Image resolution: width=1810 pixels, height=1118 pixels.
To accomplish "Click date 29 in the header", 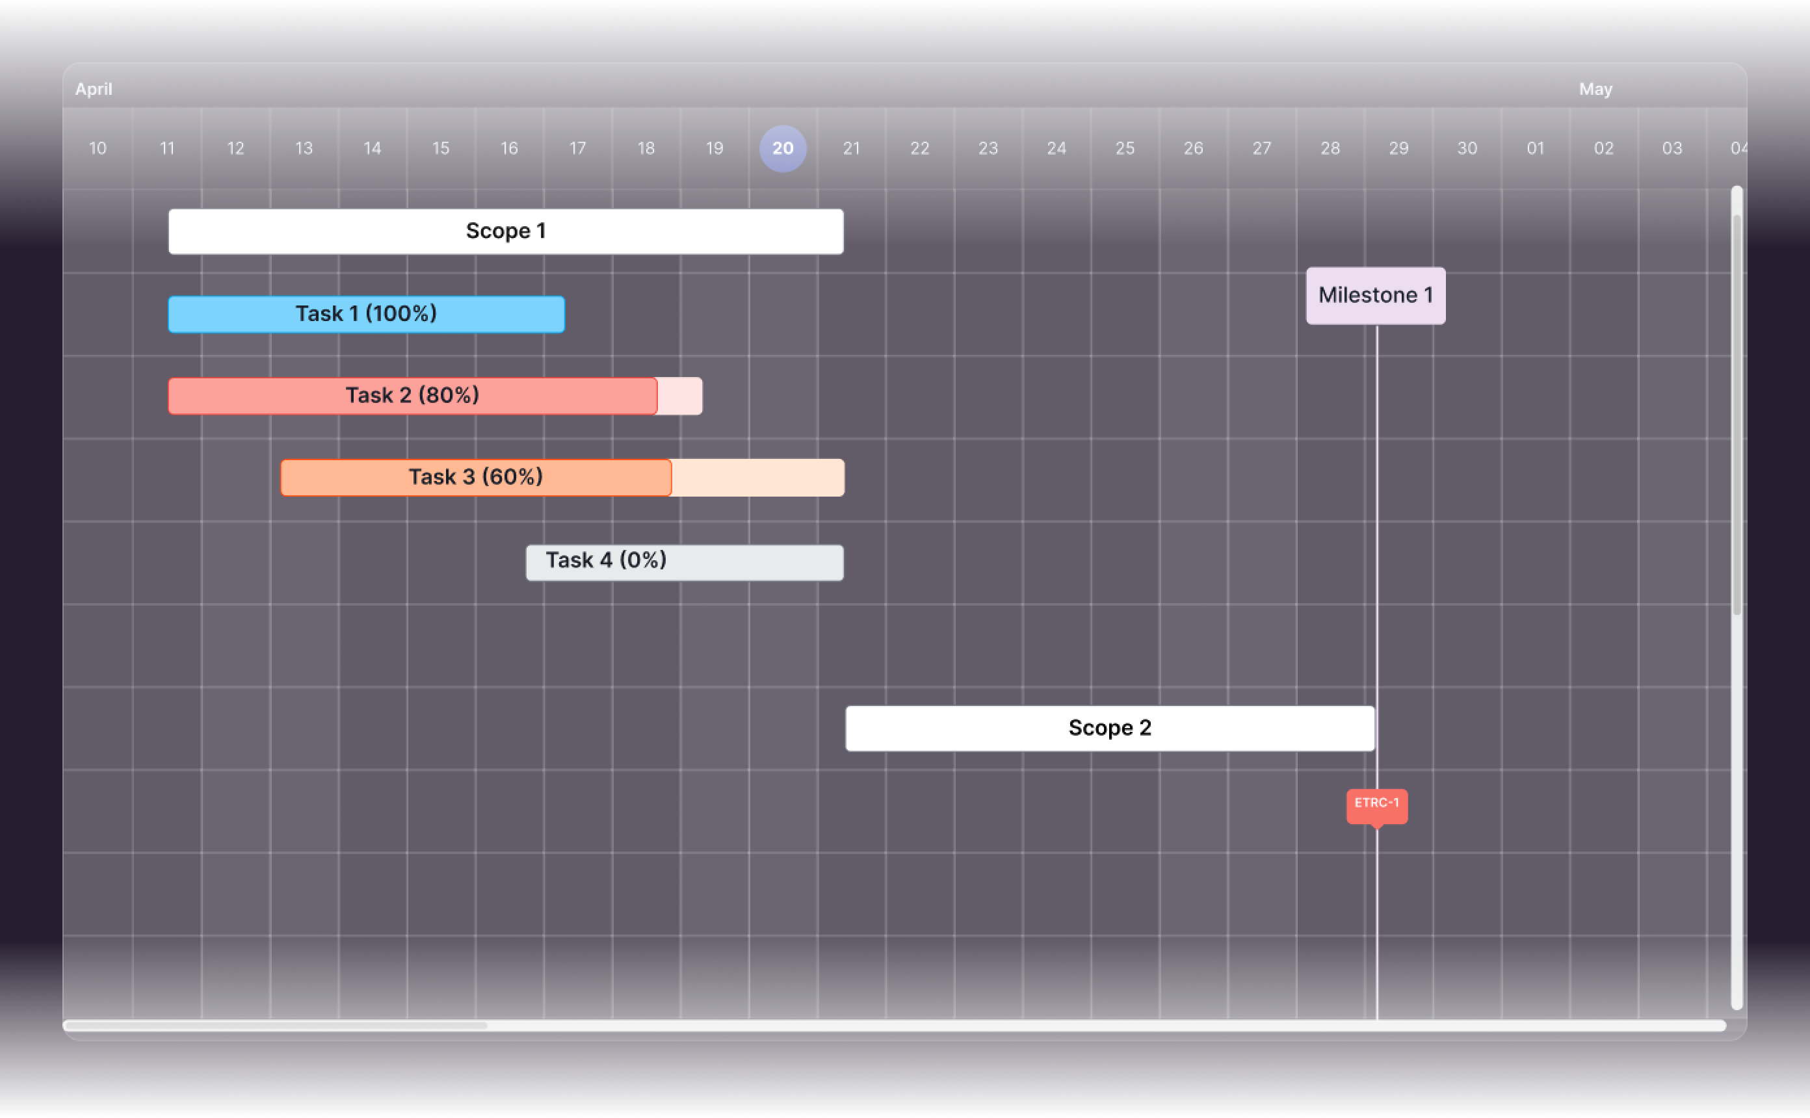I will pyautogui.click(x=1399, y=149).
